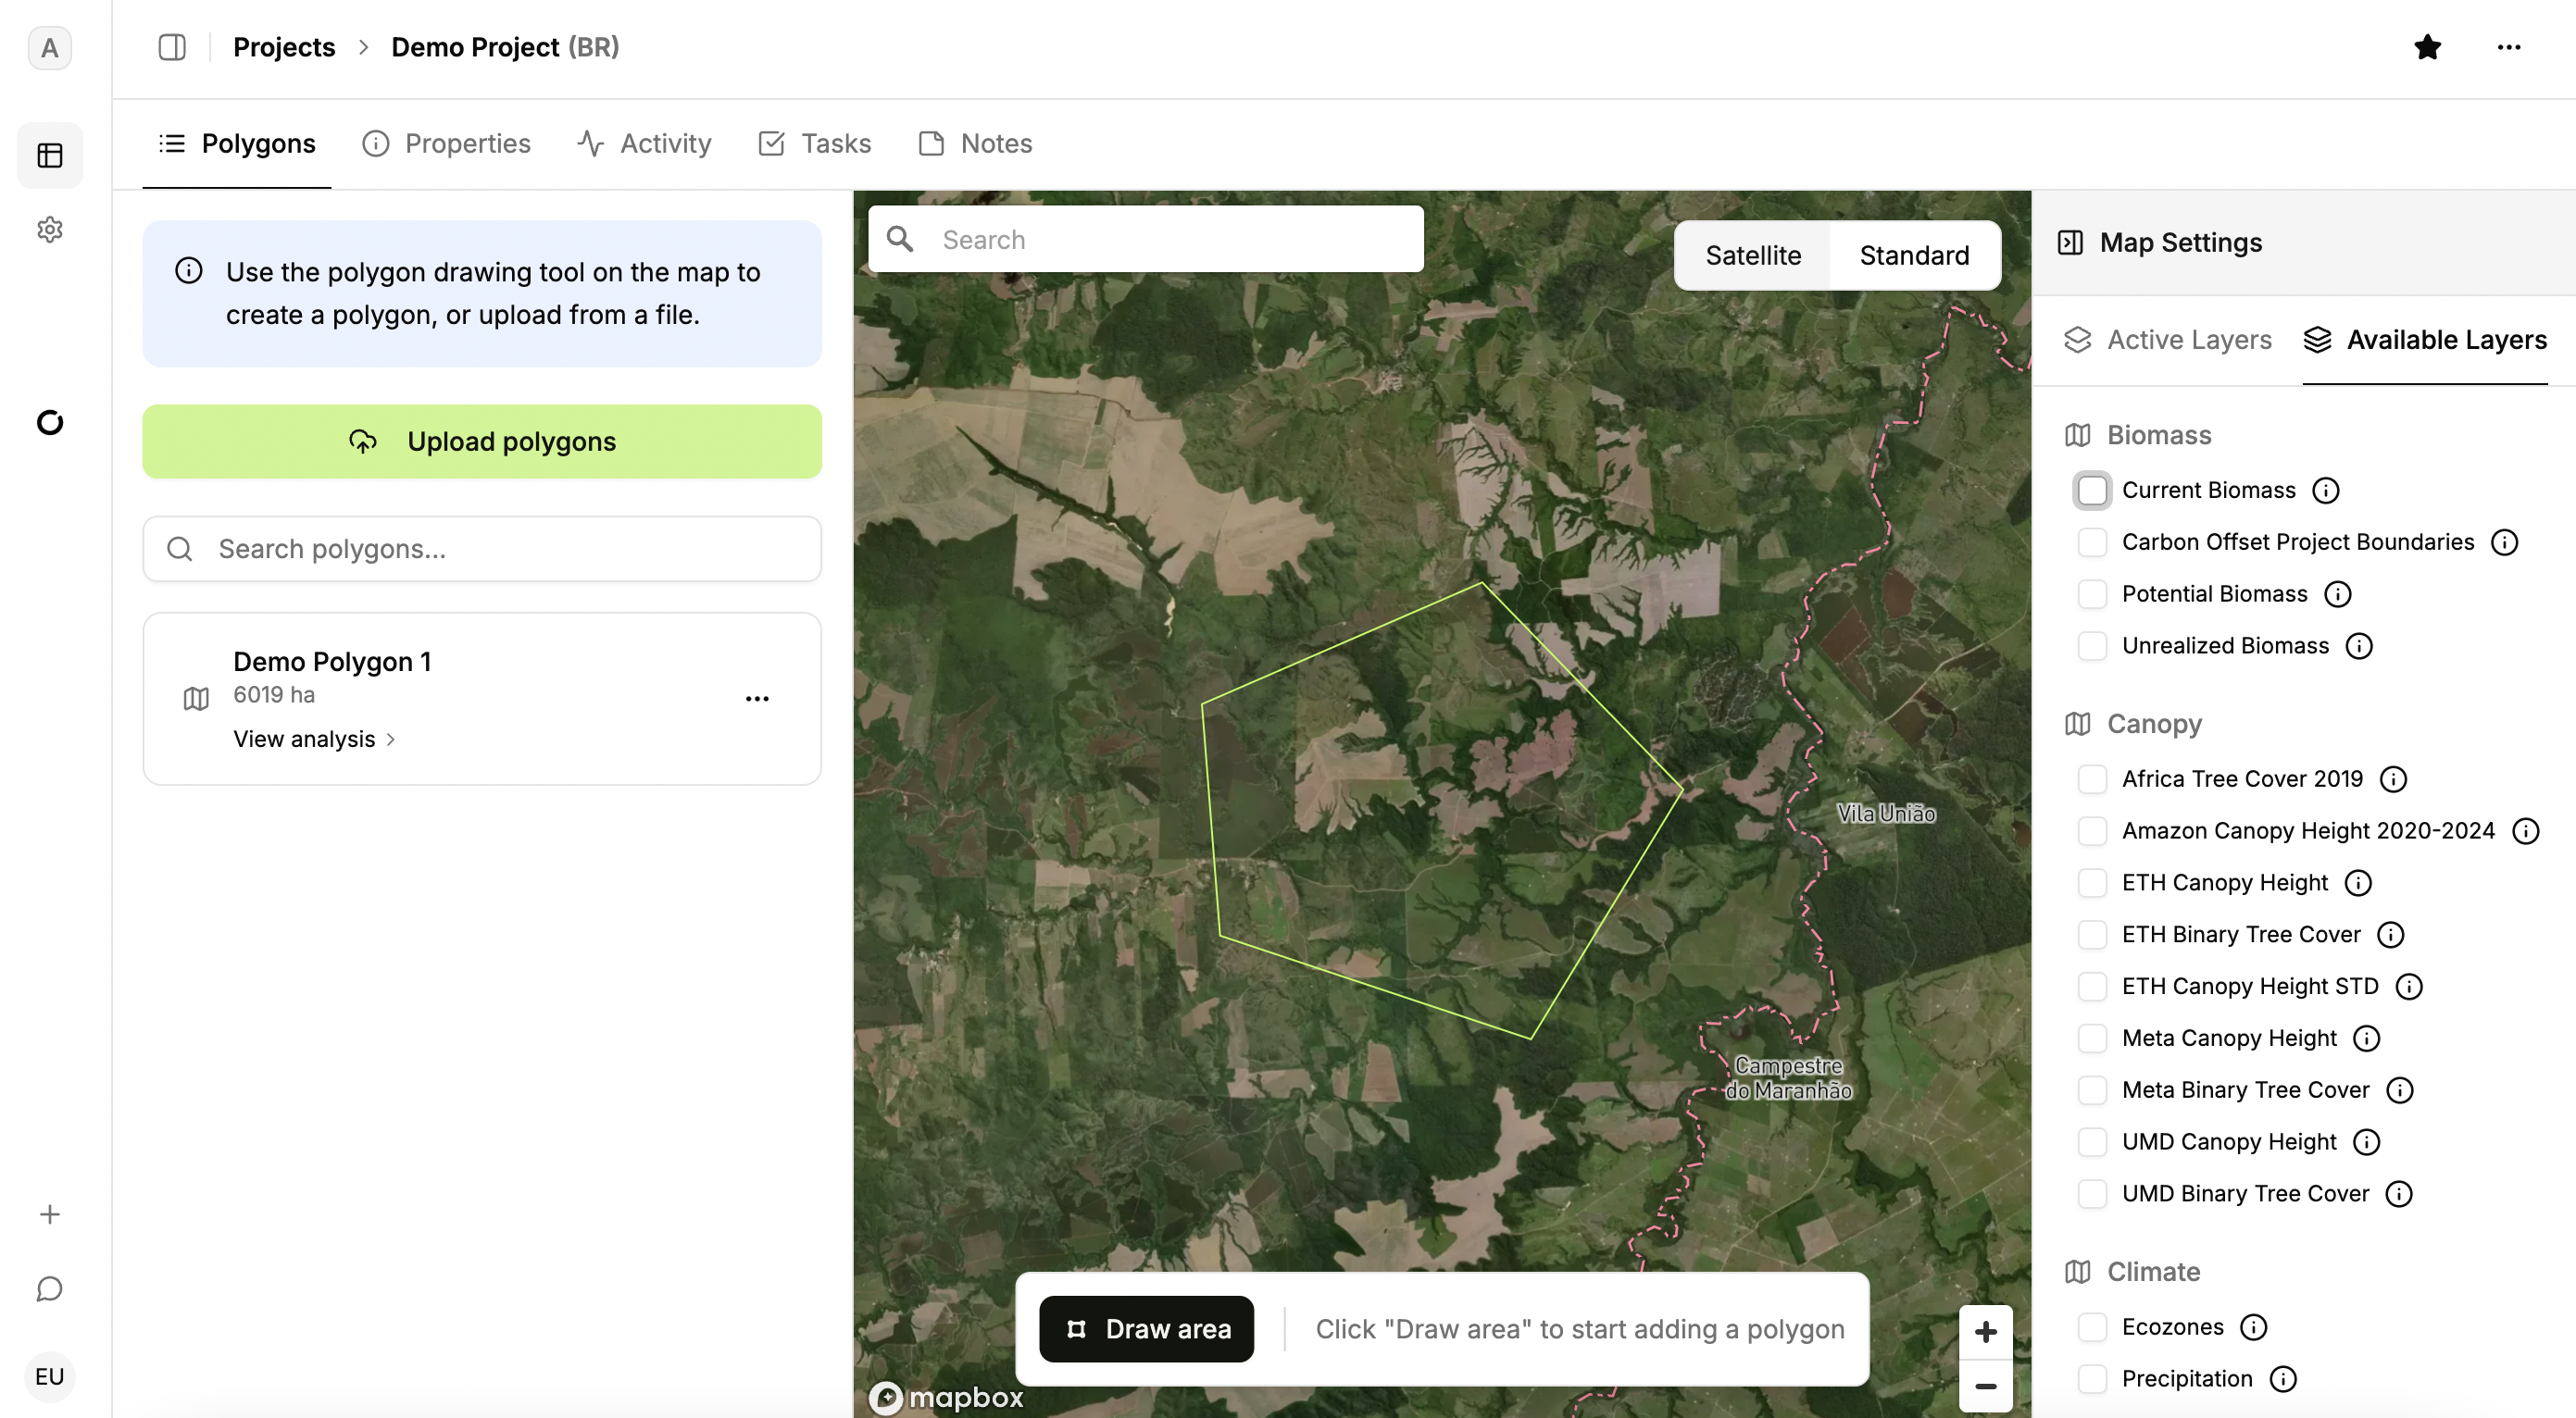Zoom out the map with minus button
2576x1418 pixels.
point(1985,1386)
